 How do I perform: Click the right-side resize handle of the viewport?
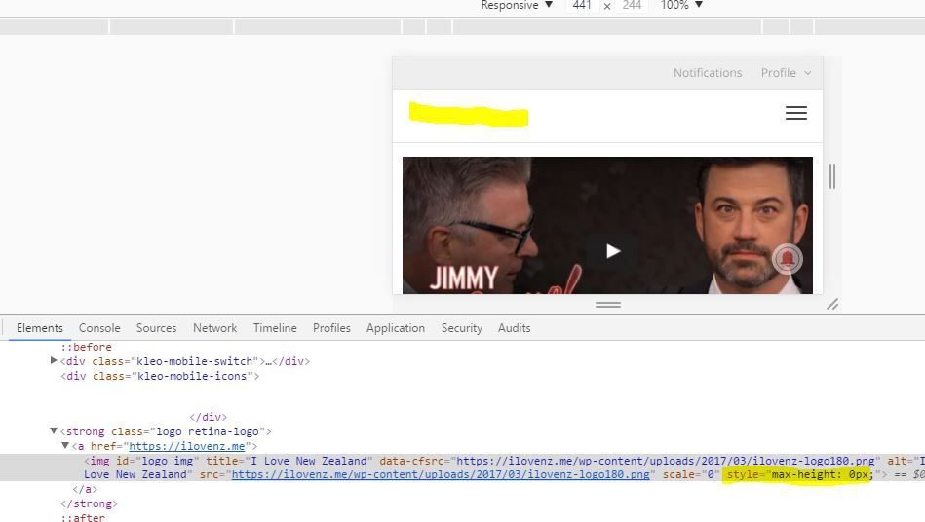832,176
